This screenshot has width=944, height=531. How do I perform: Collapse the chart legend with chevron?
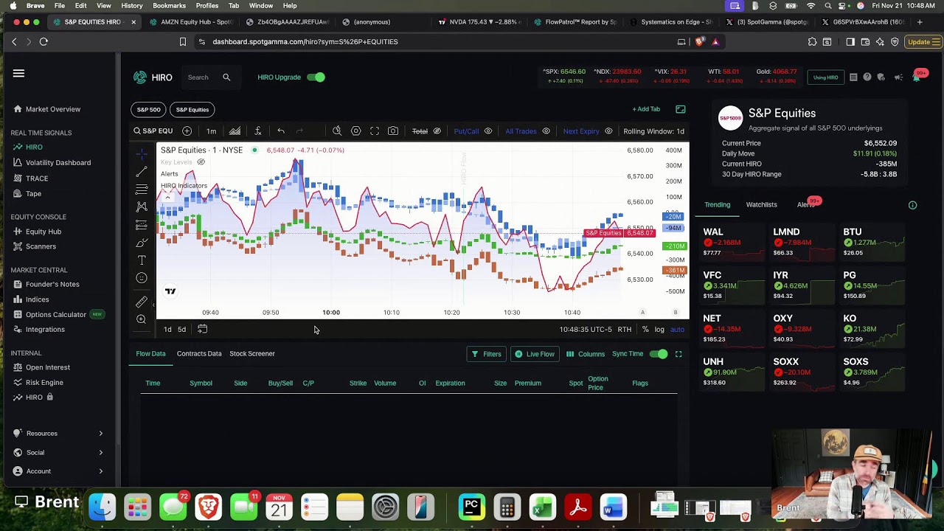click(167, 197)
